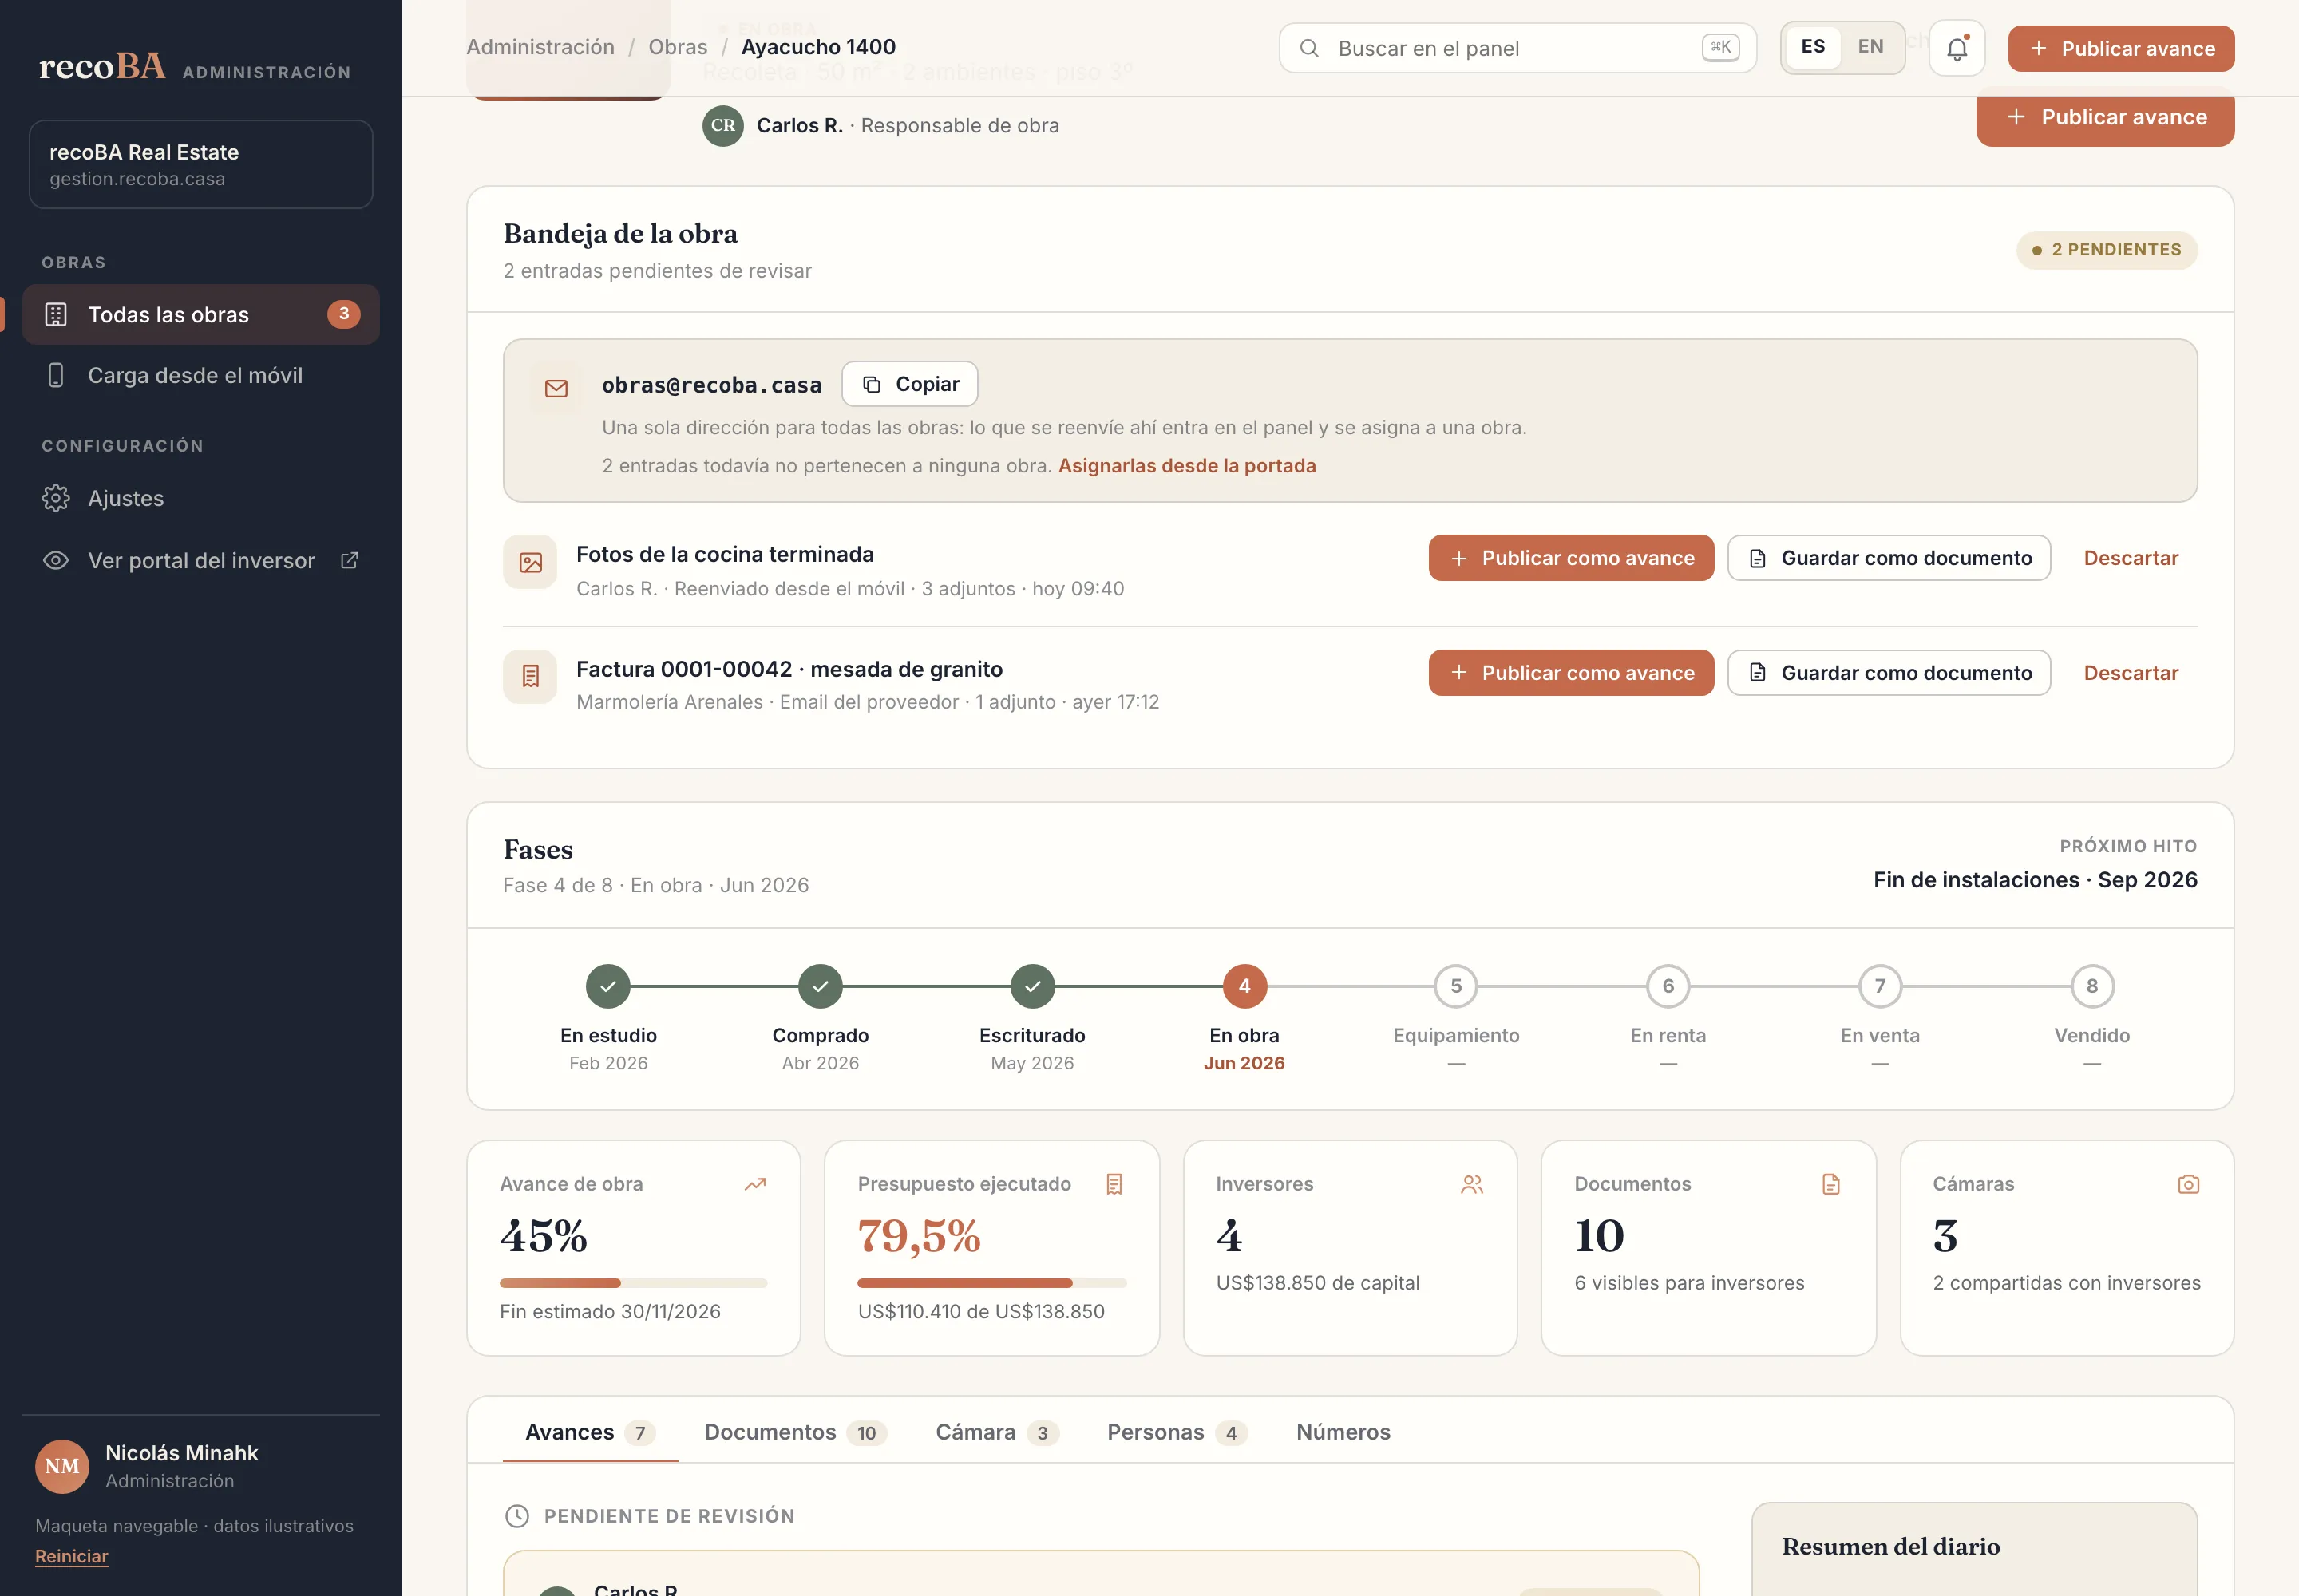
Task: Switch to the Documentos tab
Action: [795, 1432]
